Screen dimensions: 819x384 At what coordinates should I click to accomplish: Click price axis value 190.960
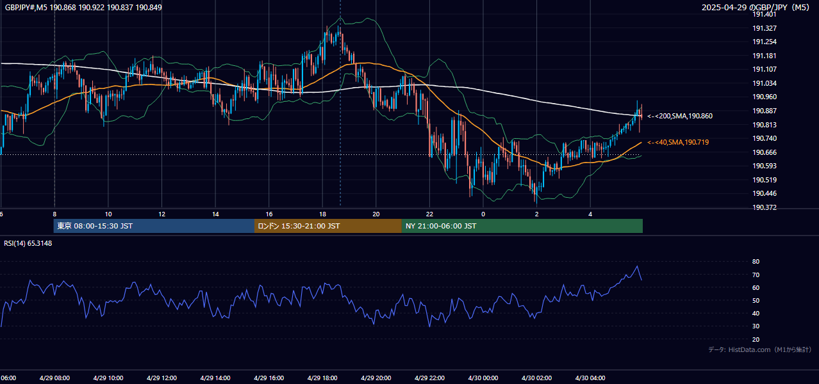coord(765,97)
